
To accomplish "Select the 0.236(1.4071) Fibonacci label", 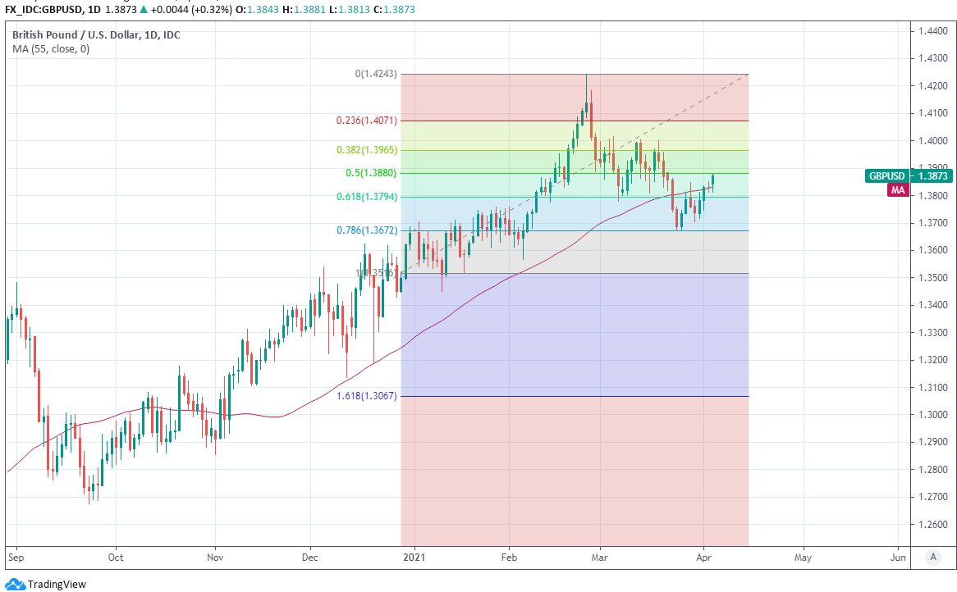I will point(367,121).
